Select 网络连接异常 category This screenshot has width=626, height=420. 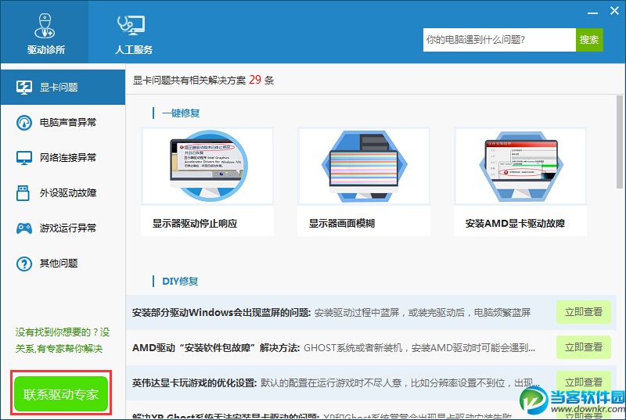(x=63, y=157)
